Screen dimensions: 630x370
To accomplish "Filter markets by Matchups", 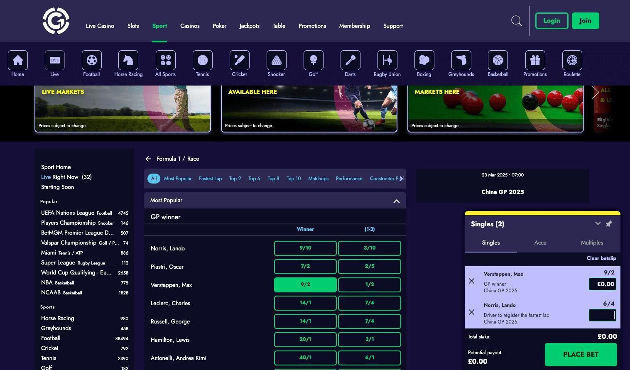I will [x=319, y=179].
